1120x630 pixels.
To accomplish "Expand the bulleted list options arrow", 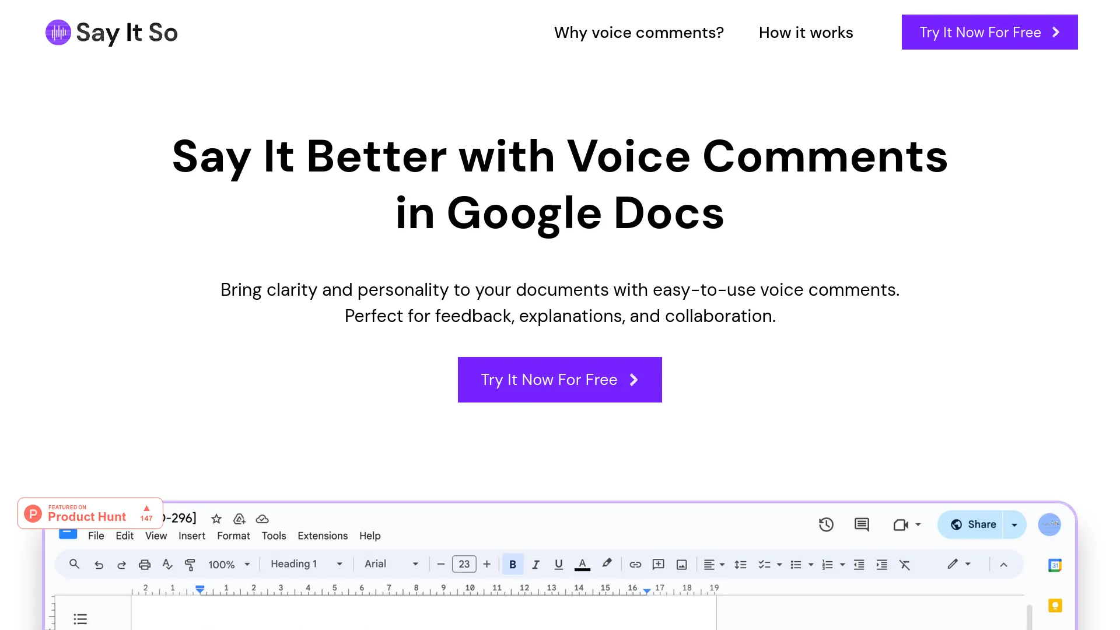I will [x=811, y=565].
